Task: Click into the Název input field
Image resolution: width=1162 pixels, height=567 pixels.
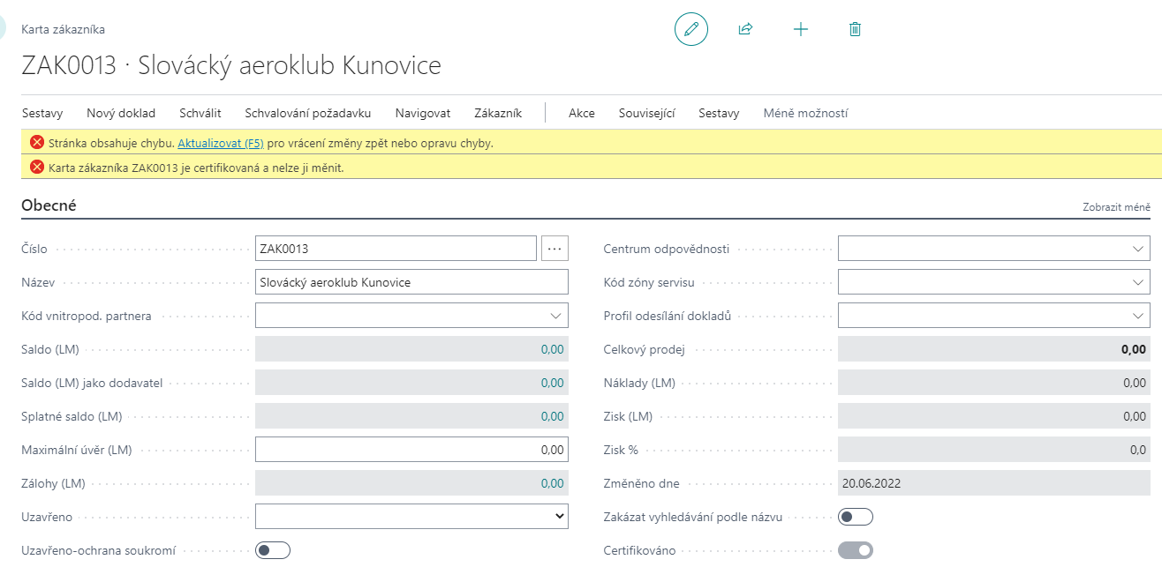Action: (411, 282)
